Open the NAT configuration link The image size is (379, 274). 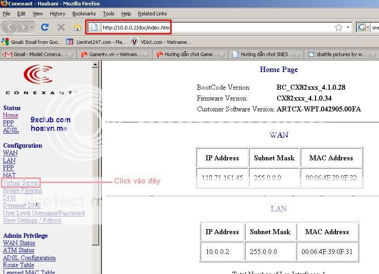tap(9, 175)
